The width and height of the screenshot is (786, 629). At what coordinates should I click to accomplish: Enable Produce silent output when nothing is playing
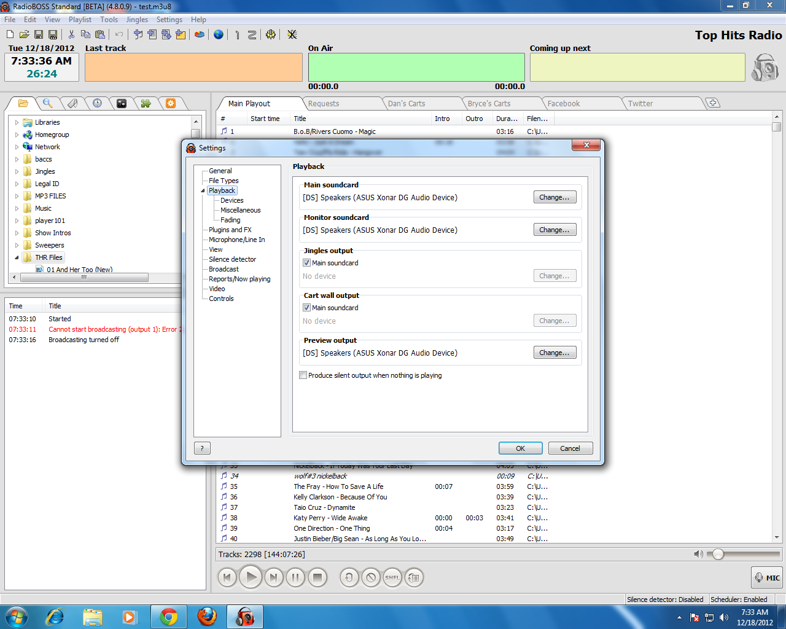pos(303,375)
